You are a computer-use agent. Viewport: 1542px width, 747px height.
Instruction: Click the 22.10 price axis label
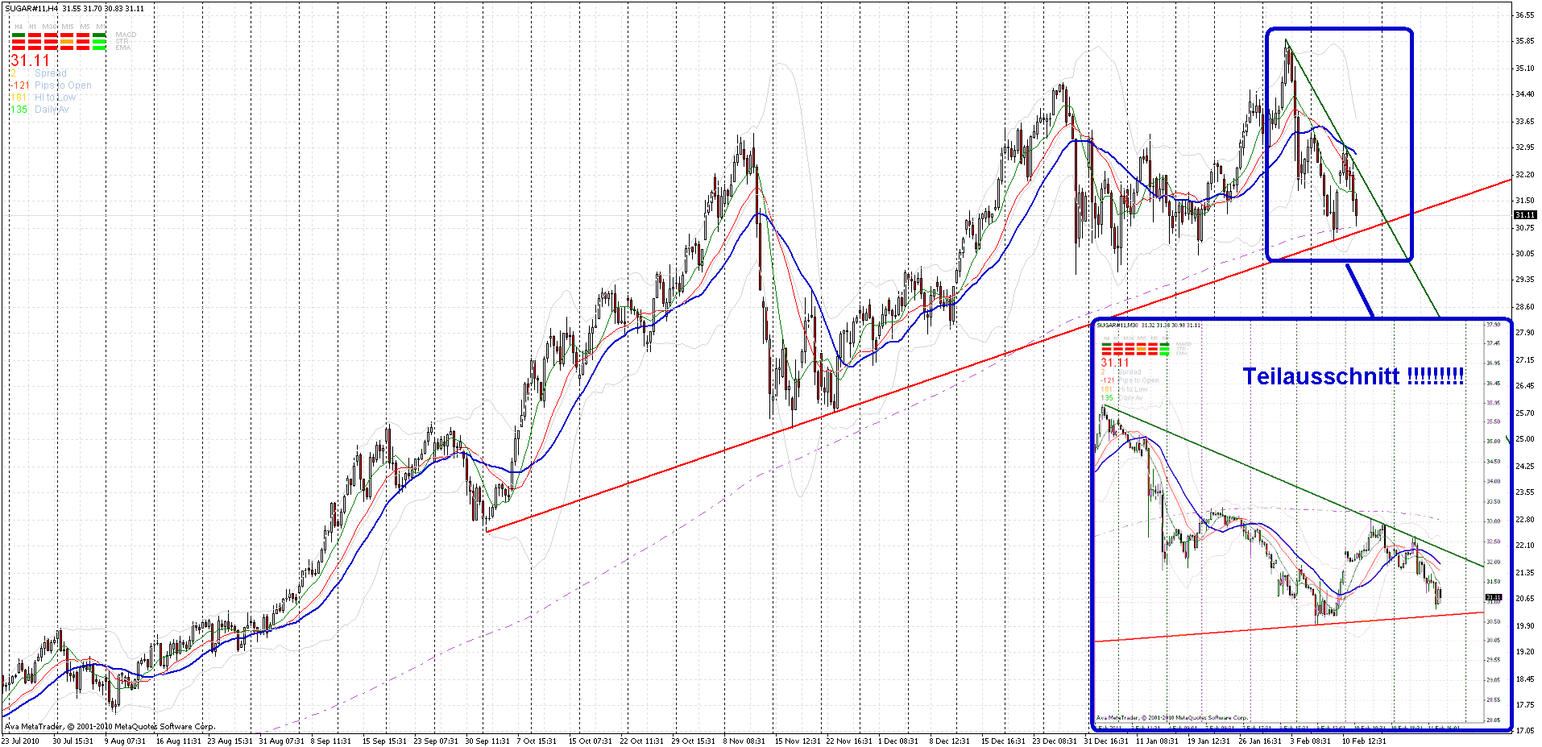point(1525,546)
